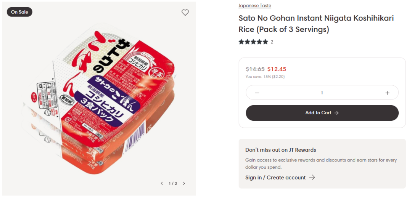Increase quantity with the plus button

pos(388,93)
